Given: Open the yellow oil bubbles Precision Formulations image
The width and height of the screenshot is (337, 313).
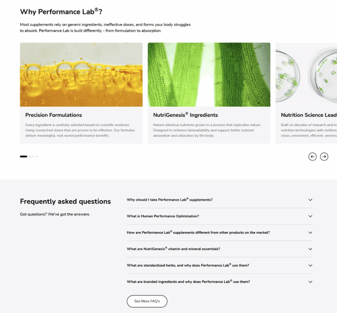Looking at the screenshot, I should coord(81,75).
